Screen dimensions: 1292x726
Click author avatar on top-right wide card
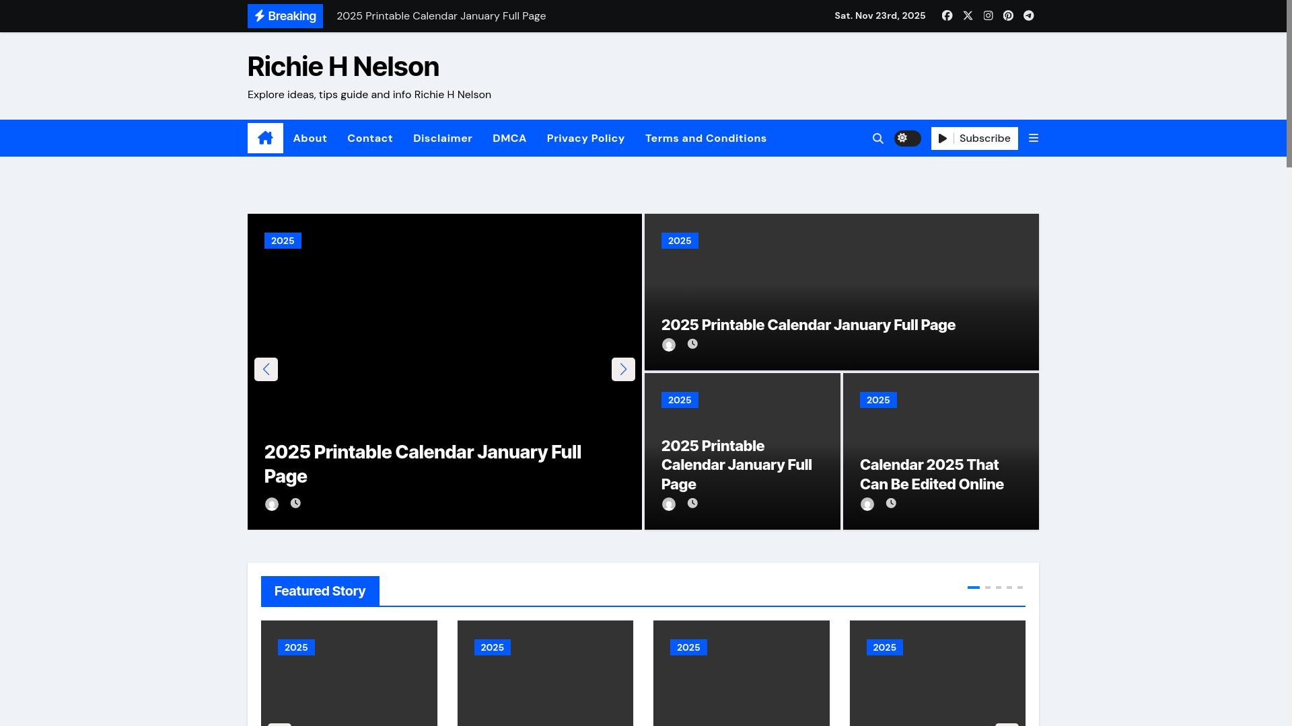click(669, 345)
